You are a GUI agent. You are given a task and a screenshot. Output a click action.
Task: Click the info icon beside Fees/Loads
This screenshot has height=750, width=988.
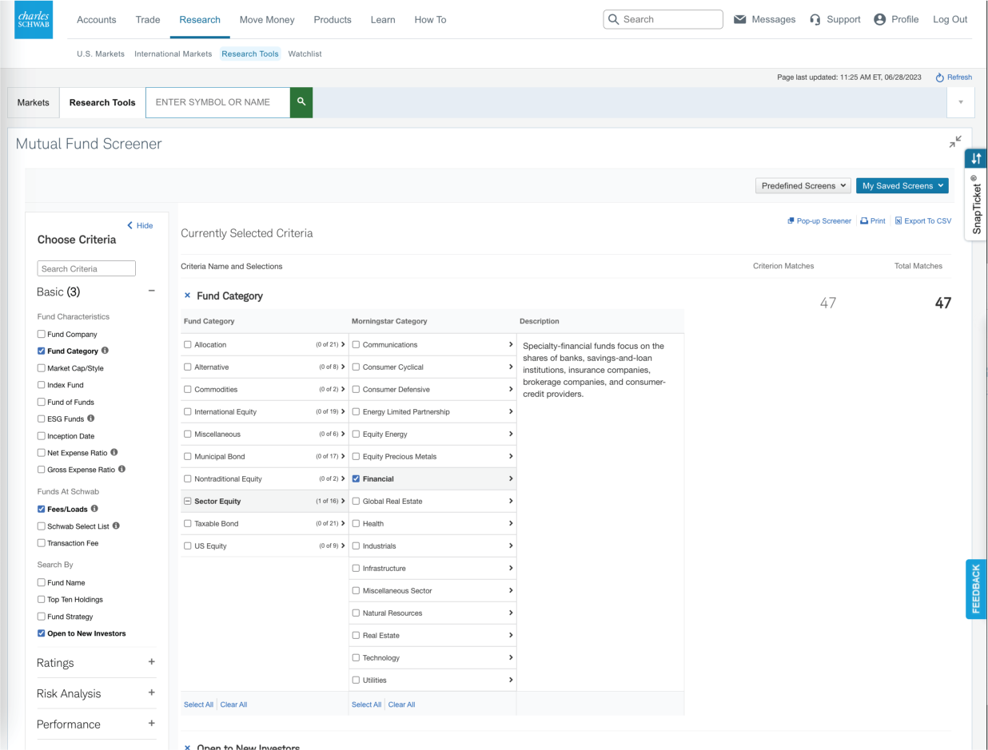(95, 509)
